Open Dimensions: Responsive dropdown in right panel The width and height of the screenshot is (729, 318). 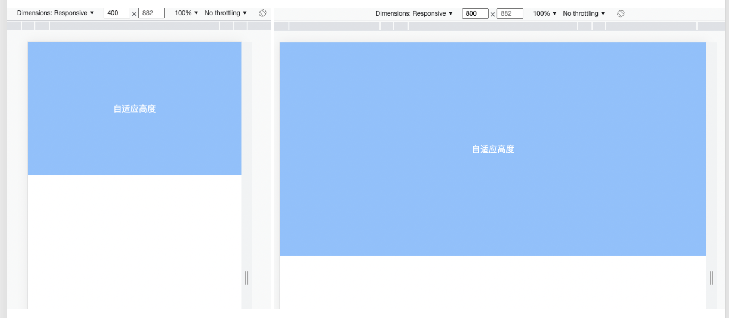tap(414, 13)
